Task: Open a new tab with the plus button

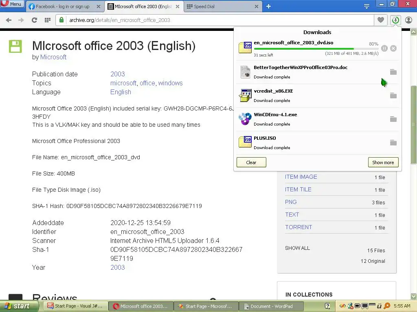Action: click(268, 6)
